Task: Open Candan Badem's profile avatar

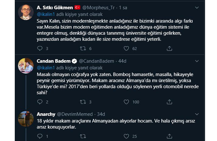Action: (x=26, y=65)
